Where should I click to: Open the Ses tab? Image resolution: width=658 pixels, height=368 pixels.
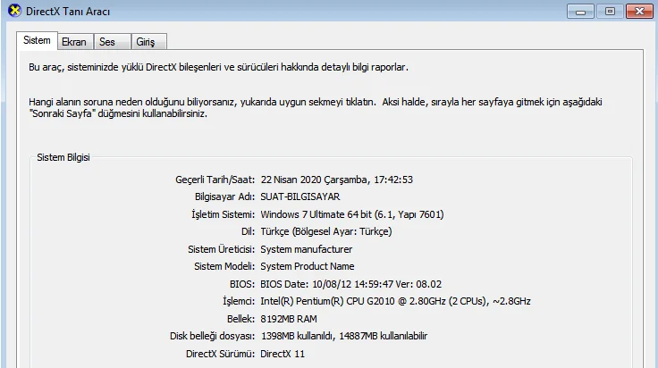(112, 42)
